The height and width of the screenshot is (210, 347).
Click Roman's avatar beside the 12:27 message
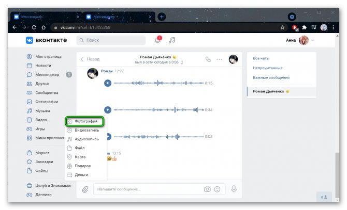coord(93,74)
